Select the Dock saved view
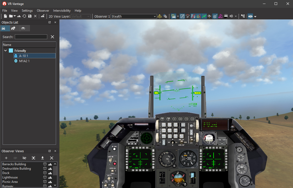 point(6,173)
